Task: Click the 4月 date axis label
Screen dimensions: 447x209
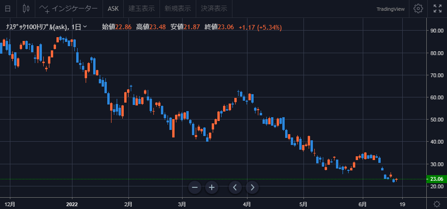Action: coord(247,204)
